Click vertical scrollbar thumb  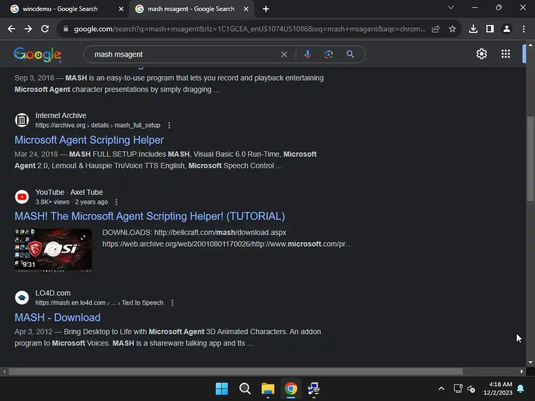[x=530, y=159]
